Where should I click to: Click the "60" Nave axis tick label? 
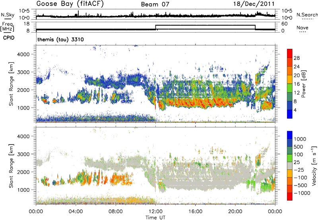click(285, 24)
